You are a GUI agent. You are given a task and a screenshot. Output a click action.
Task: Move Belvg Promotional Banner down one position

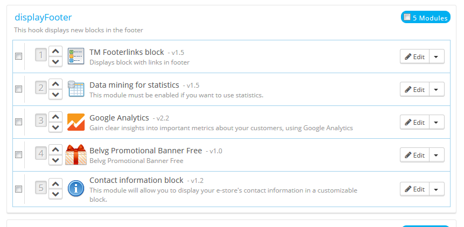click(56, 160)
